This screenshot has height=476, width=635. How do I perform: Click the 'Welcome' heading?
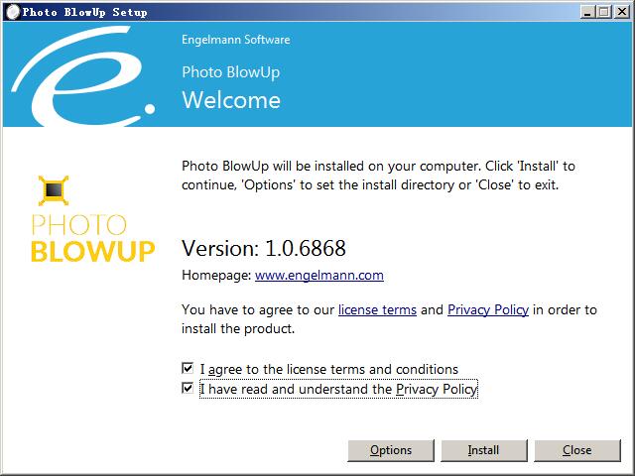coord(231,100)
